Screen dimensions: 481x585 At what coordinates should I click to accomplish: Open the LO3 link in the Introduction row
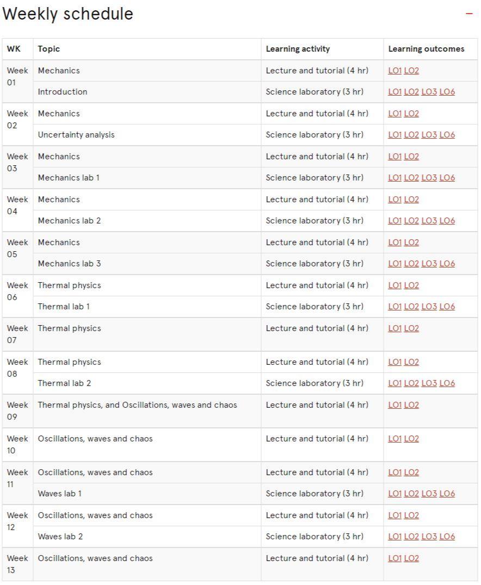429,92
